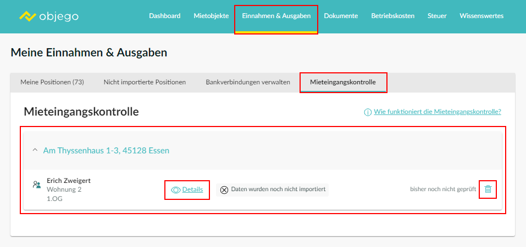Go to Mietobjekte in the top navigation

click(212, 16)
